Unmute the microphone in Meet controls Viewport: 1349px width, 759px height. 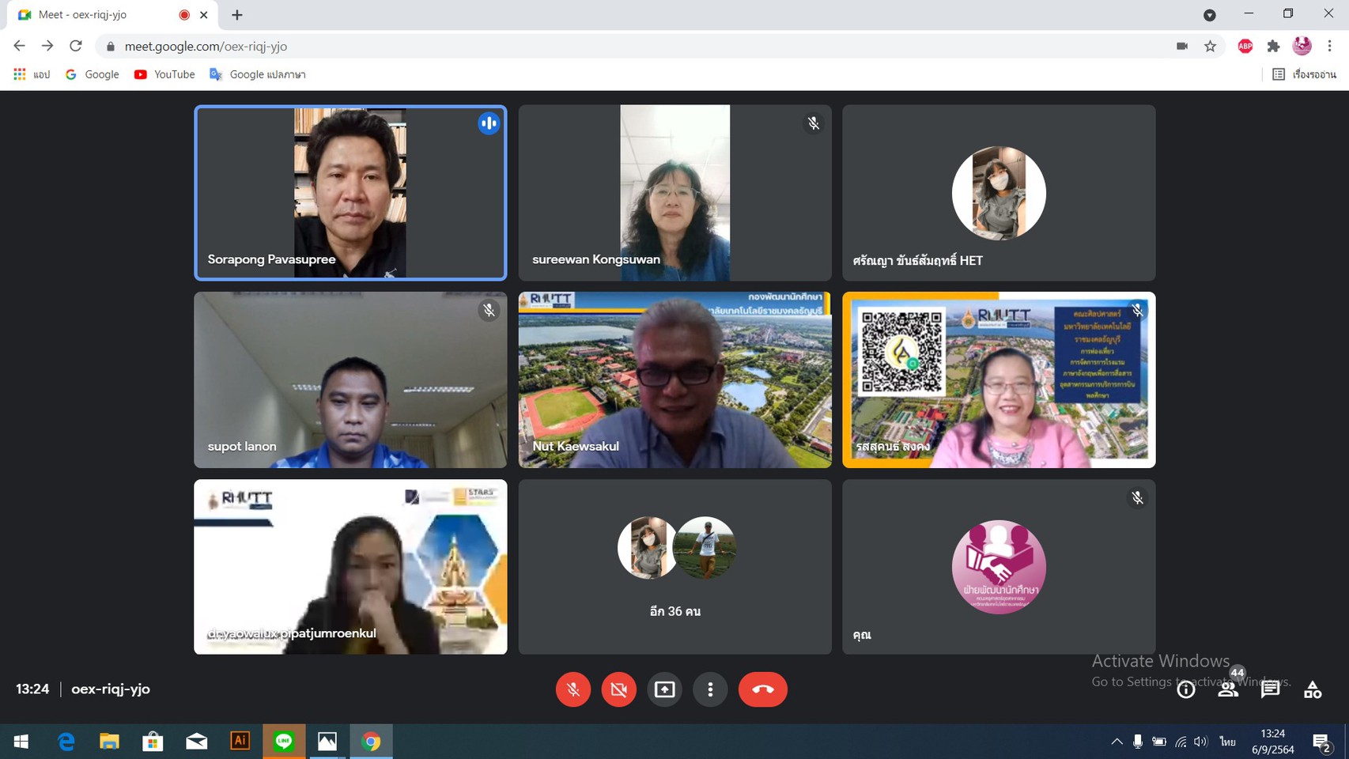[573, 689]
